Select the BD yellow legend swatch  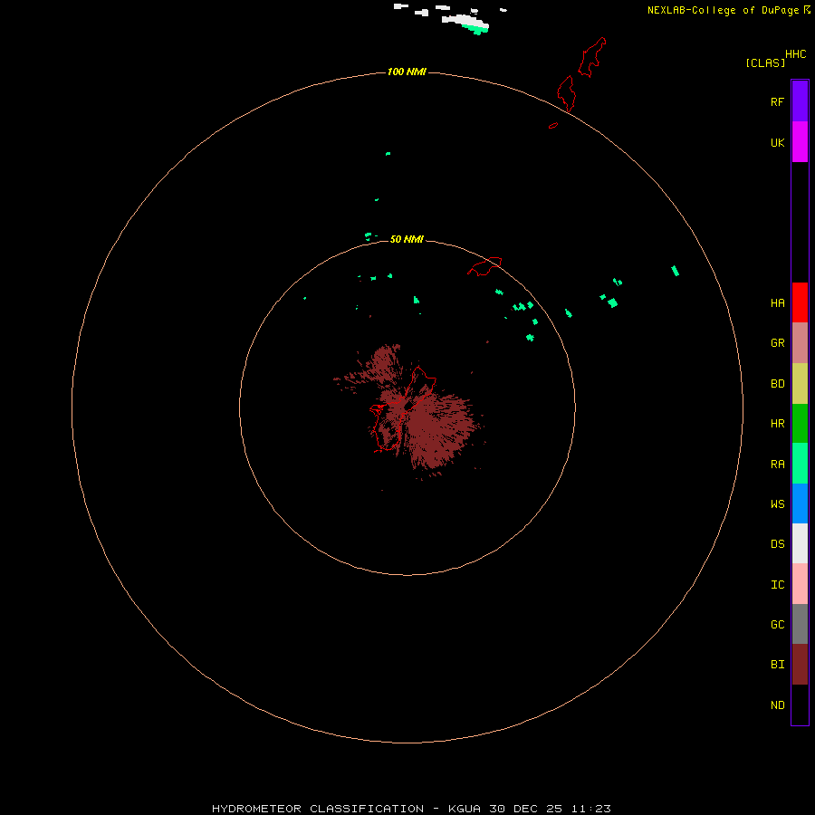[800, 384]
